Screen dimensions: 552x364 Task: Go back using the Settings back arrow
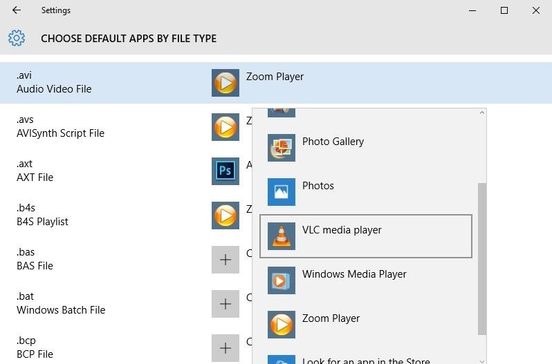pos(17,10)
